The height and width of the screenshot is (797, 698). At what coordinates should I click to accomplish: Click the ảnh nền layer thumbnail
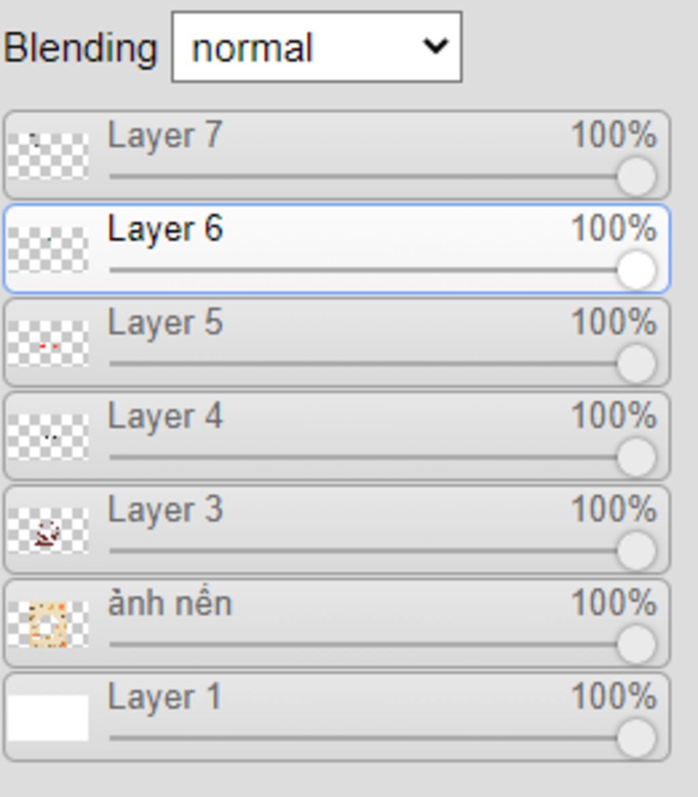(x=48, y=624)
